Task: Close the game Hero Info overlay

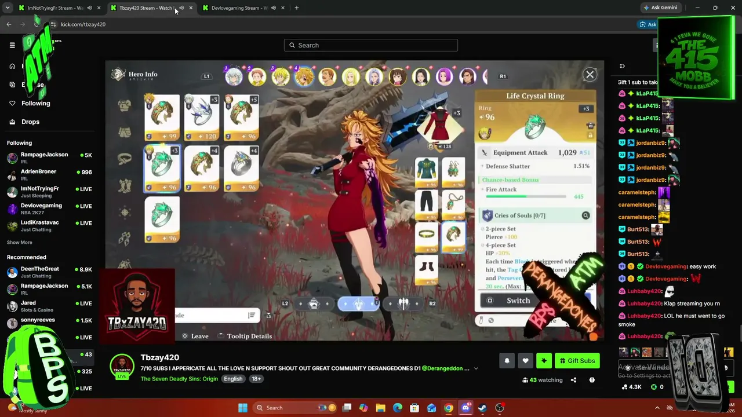Action: coord(590,75)
